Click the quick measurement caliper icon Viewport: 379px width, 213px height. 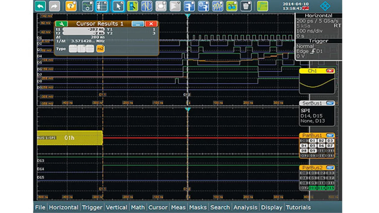tap(189, 6)
